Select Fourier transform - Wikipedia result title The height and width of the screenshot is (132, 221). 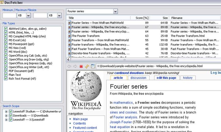100,45
